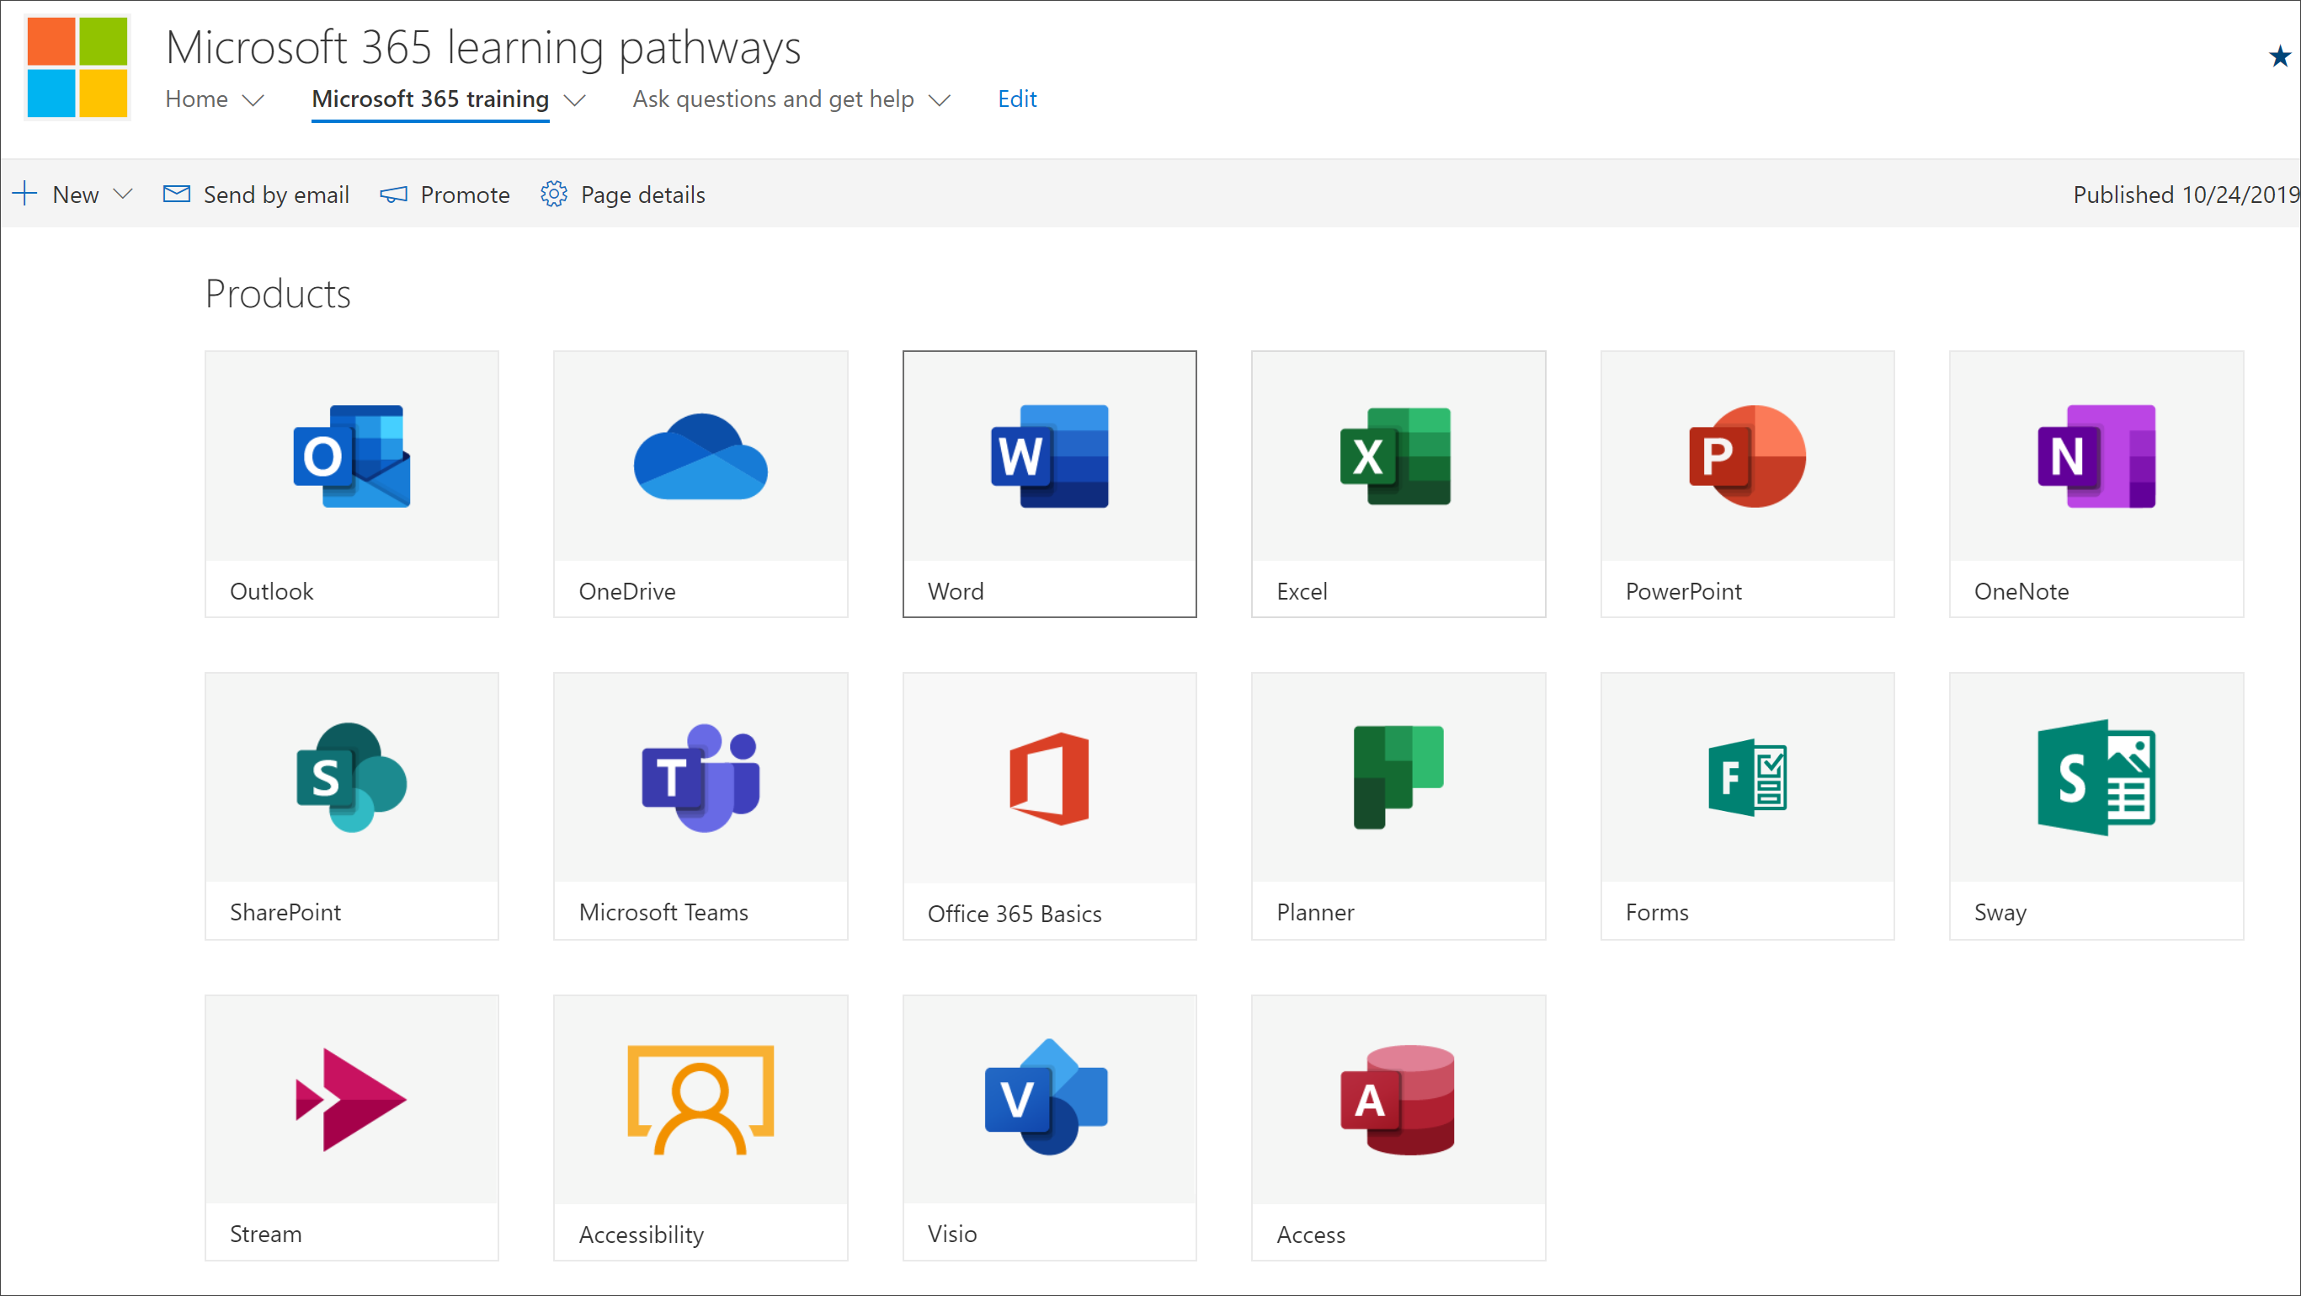Open the PowerPoint training section
The image size is (2301, 1296).
coord(1746,483)
